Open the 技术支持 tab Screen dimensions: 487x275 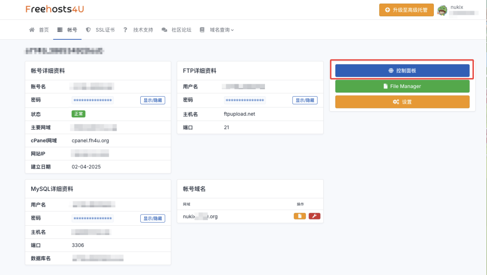click(x=138, y=30)
